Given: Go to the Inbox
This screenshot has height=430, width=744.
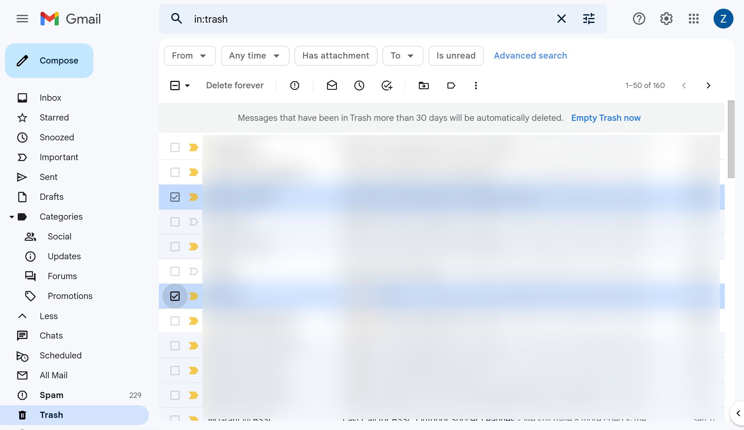Looking at the screenshot, I should point(50,98).
